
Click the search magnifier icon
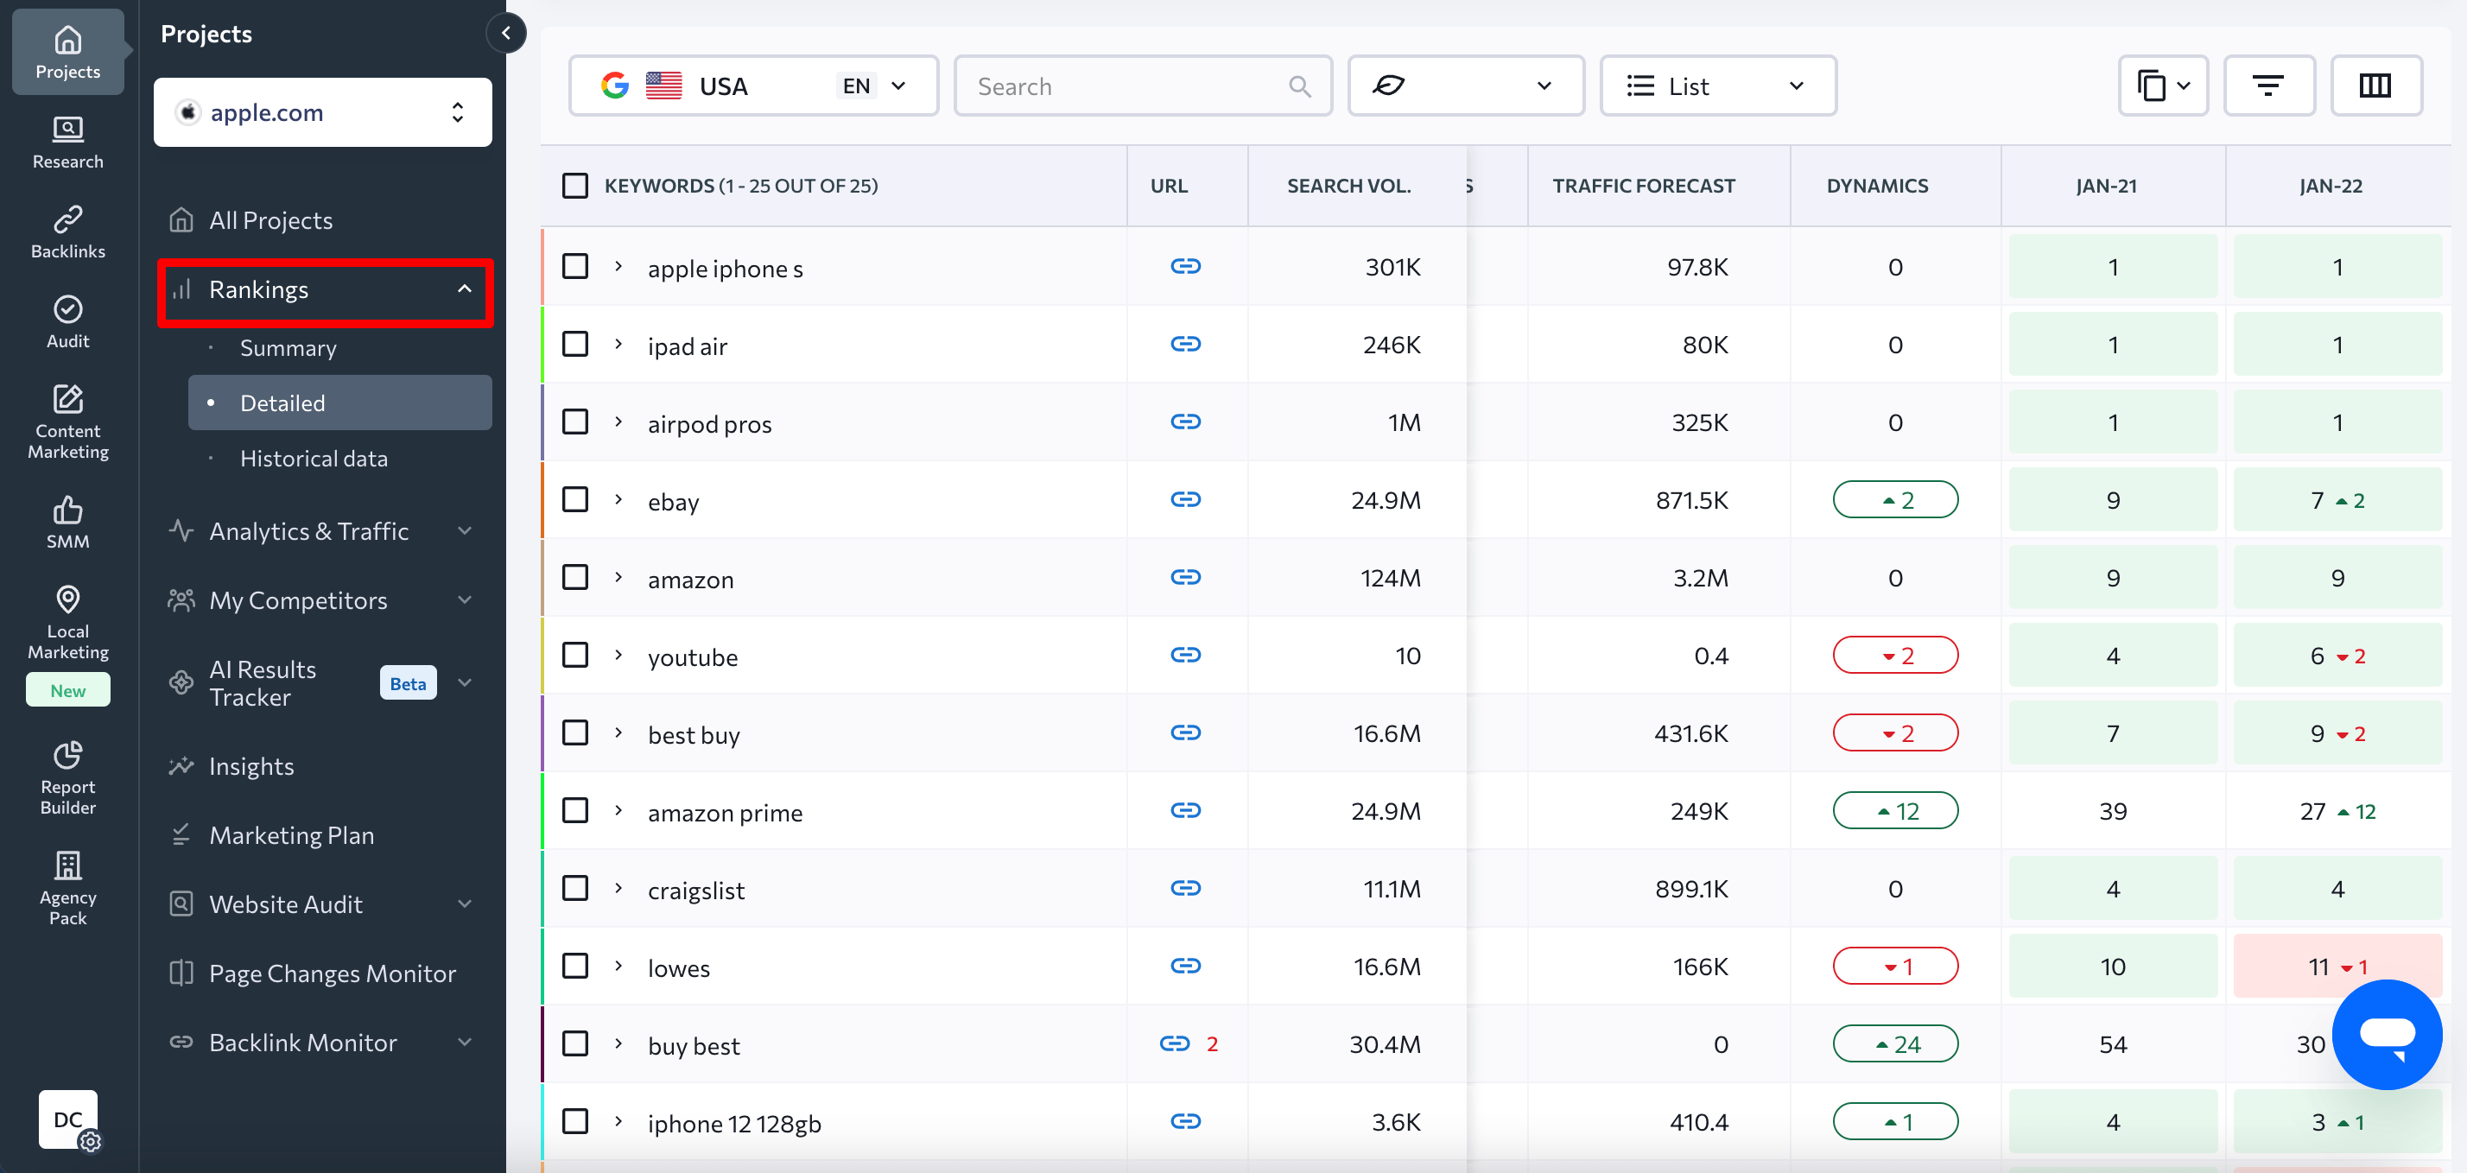(1298, 86)
